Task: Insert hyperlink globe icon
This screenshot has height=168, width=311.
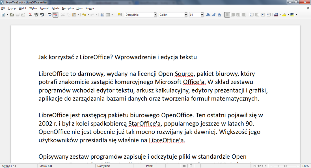Action: 102,14
